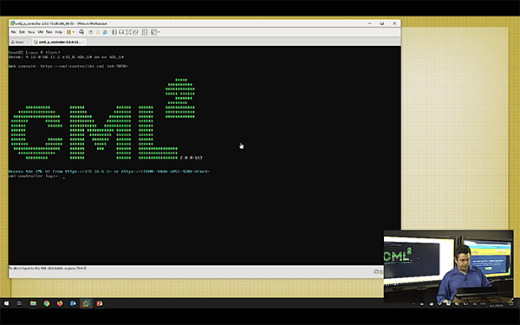Expand the power options dropdown arrow
Screen dimensions: 520x325
(74, 32)
